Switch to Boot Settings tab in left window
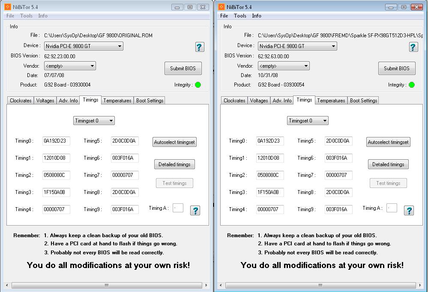Screen dimensions: 428x292 (x=150, y=101)
